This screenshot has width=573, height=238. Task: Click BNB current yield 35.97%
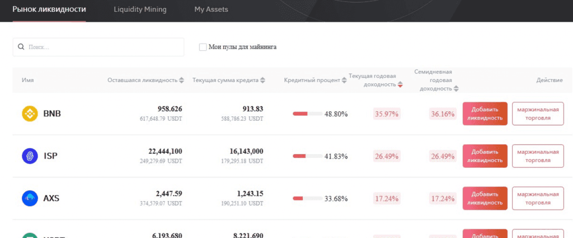(387, 114)
